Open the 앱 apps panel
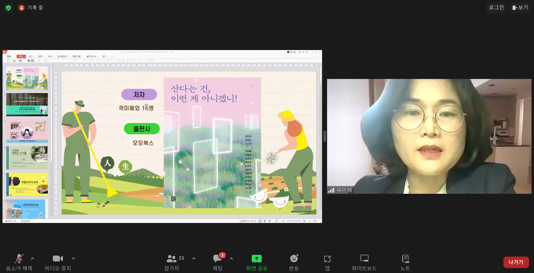 (327, 262)
